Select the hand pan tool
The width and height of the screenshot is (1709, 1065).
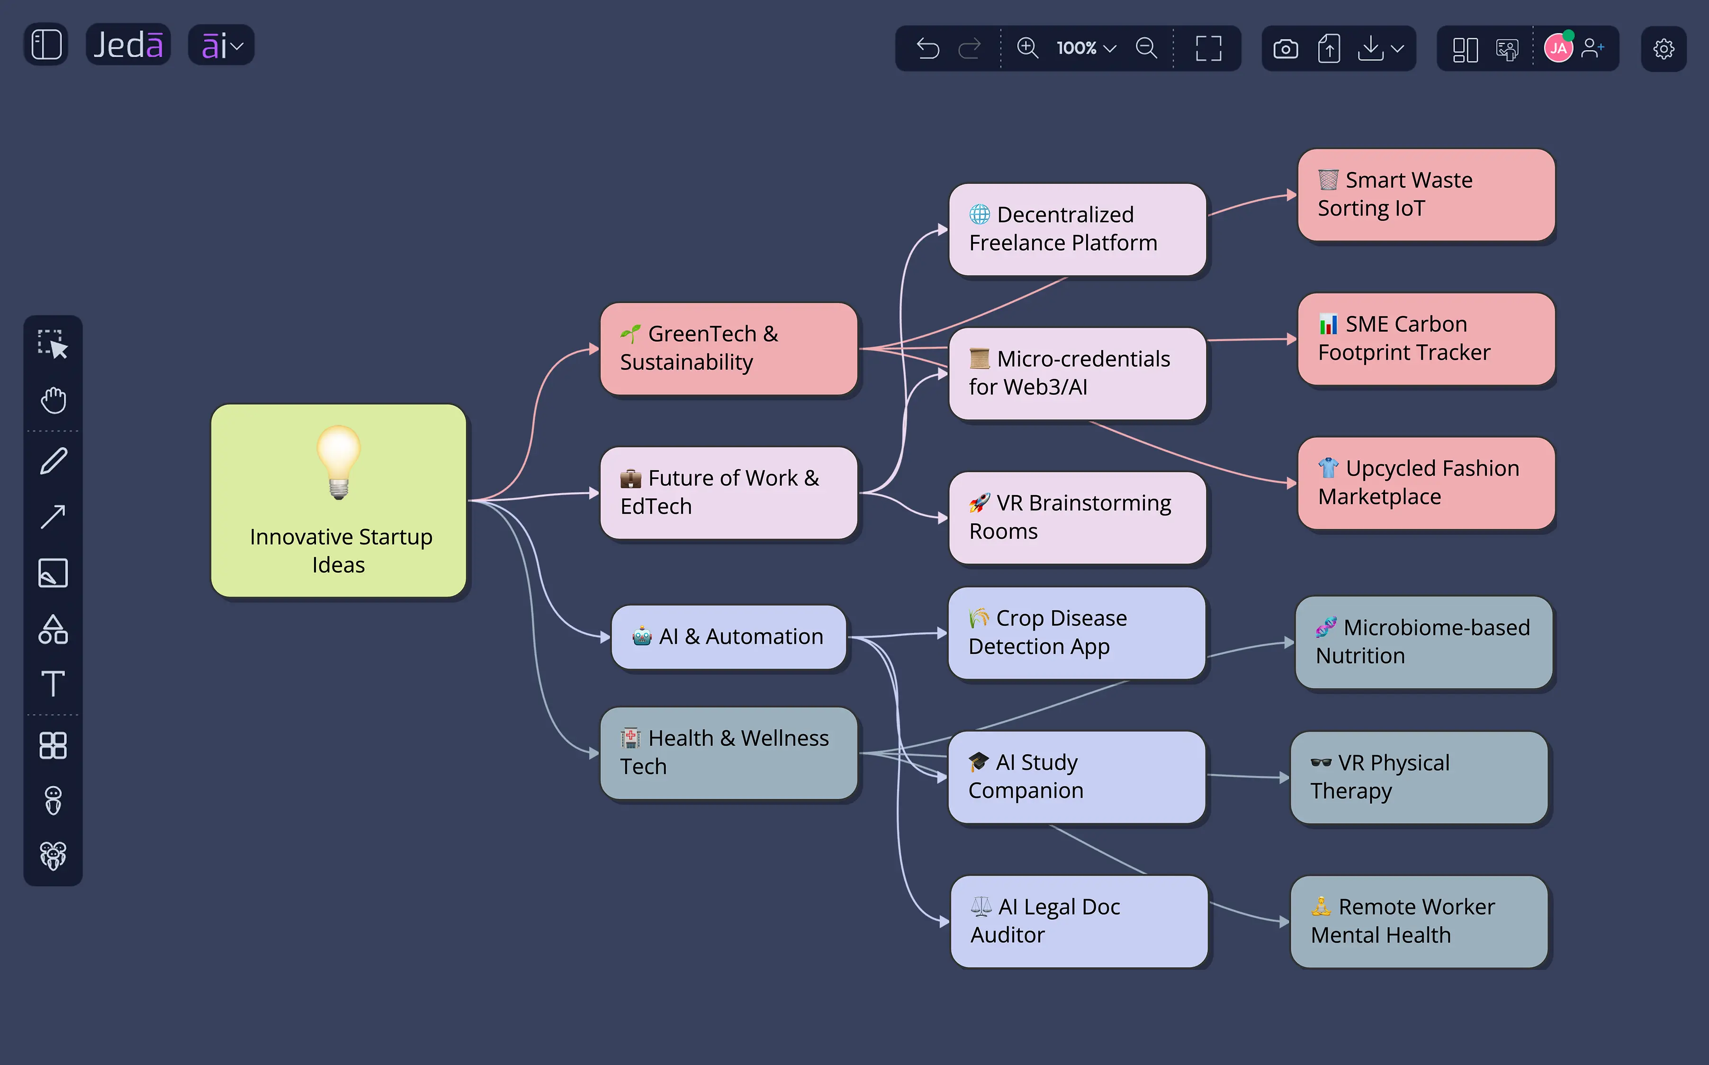(x=53, y=400)
